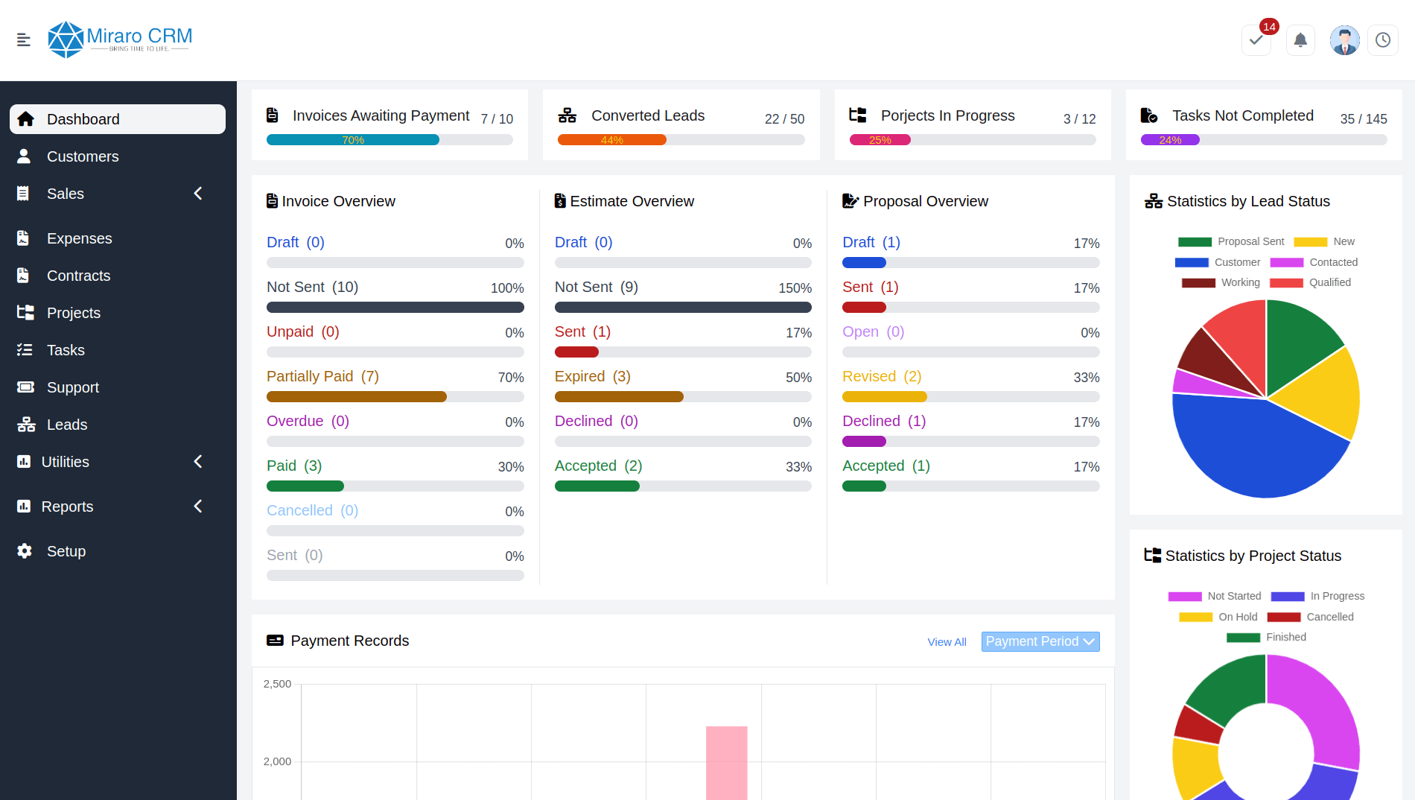Click the Estimate Overview dollar-file icon
This screenshot has height=800, width=1415.
(560, 201)
